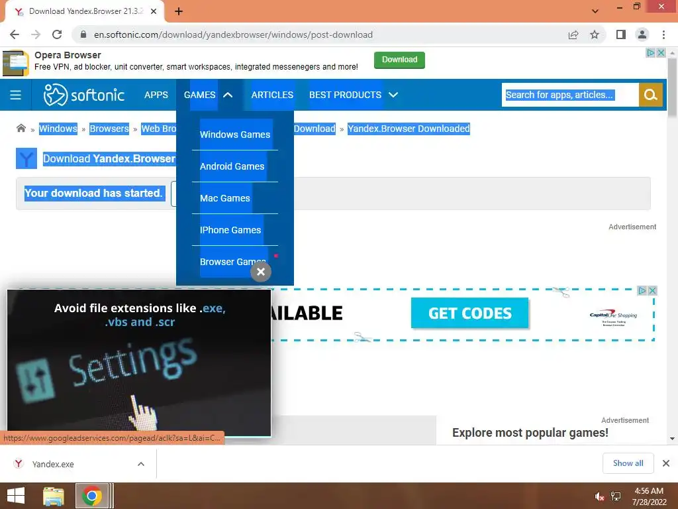Open the Yandex.exe downloaded file
This screenshot has width=678, height=509.
[x=53, y=464]
